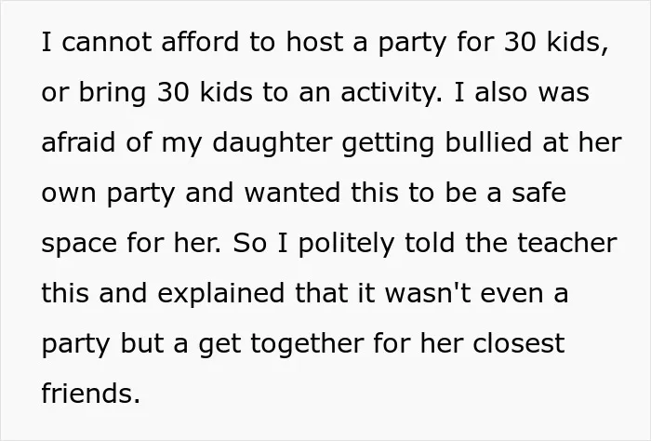
Task: Click the word "bullied"
Action: [488, 142]
